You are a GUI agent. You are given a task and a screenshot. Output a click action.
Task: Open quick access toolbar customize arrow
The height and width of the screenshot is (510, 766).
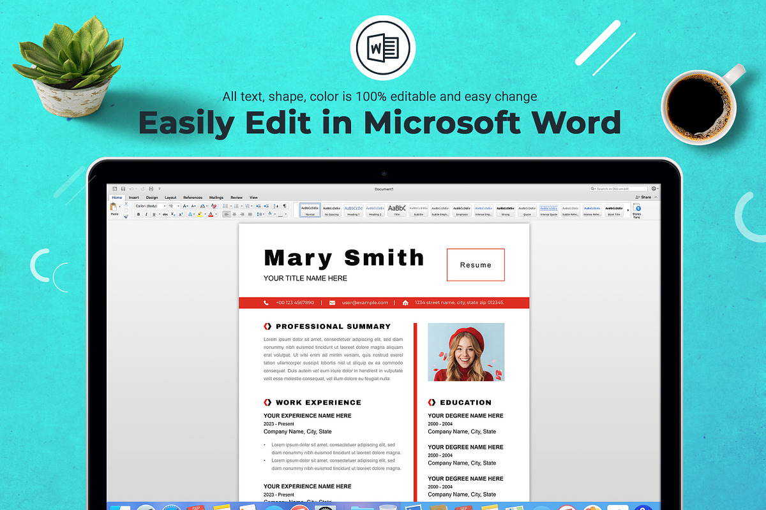pos(160,189)
